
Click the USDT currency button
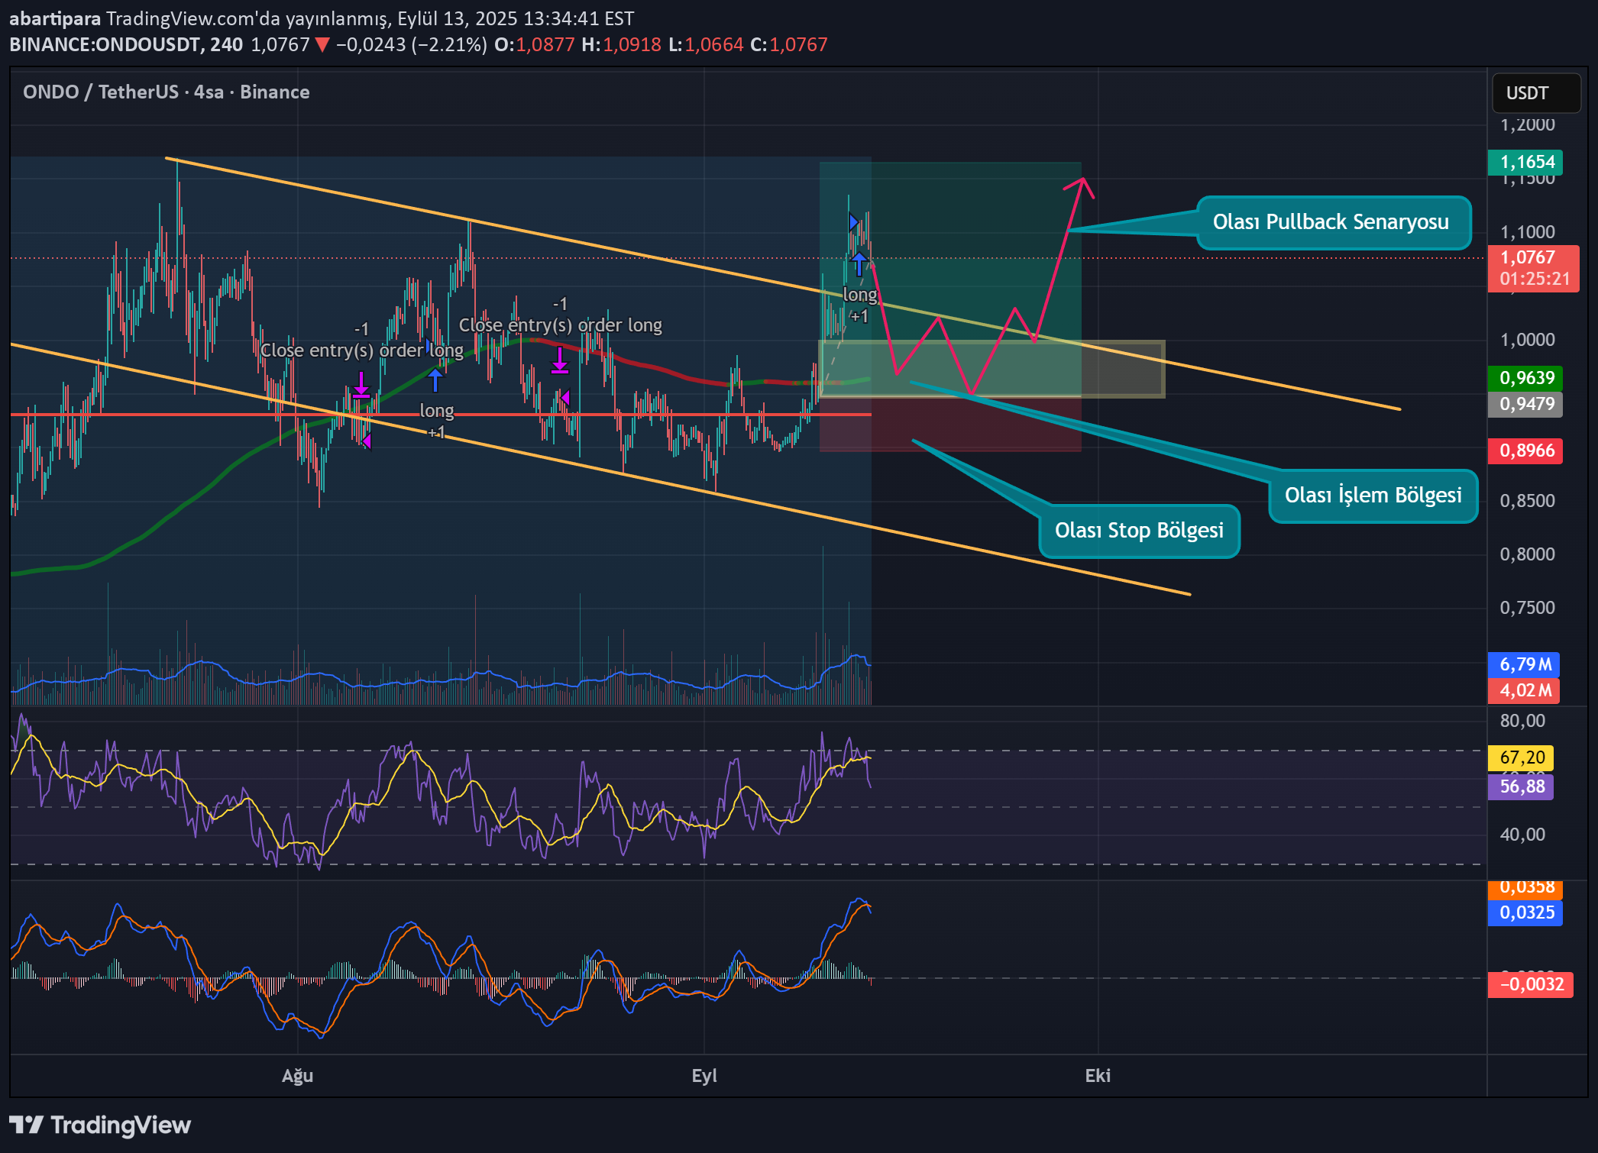coord(1536,93)
